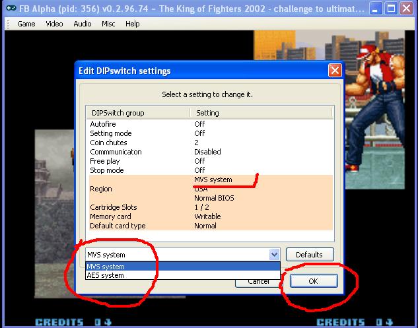The image size is (418, 328).
Task: Select the Cartridge Slots row
Action: pyautogui.click(x=211, y=207)
